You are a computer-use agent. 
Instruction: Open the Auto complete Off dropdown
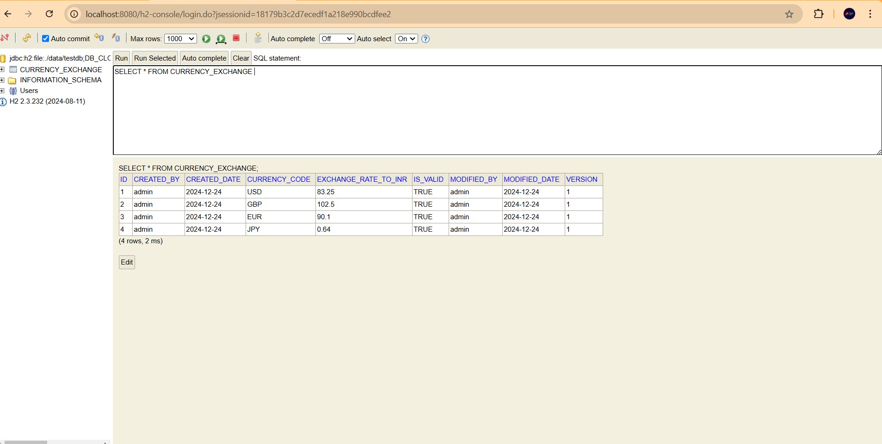[337, 39]
